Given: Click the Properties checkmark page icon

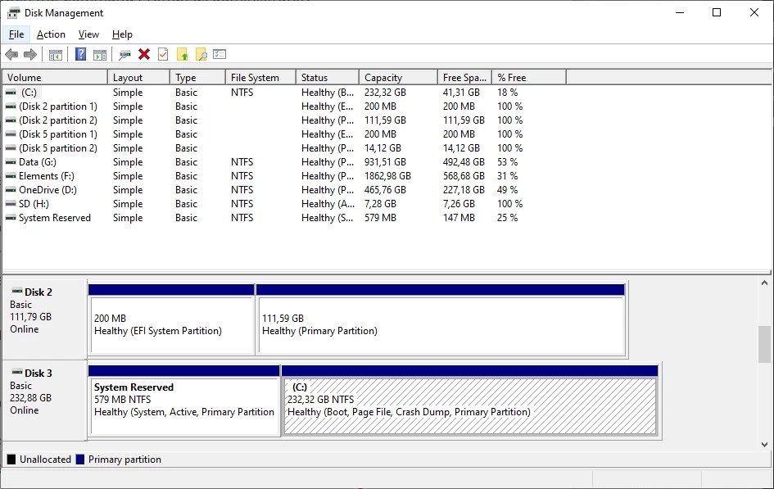Looking at the screenshot, I should [x=163, y=54].
